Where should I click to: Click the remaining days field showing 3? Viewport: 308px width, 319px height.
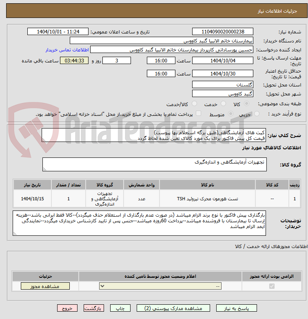coord(117,61)
